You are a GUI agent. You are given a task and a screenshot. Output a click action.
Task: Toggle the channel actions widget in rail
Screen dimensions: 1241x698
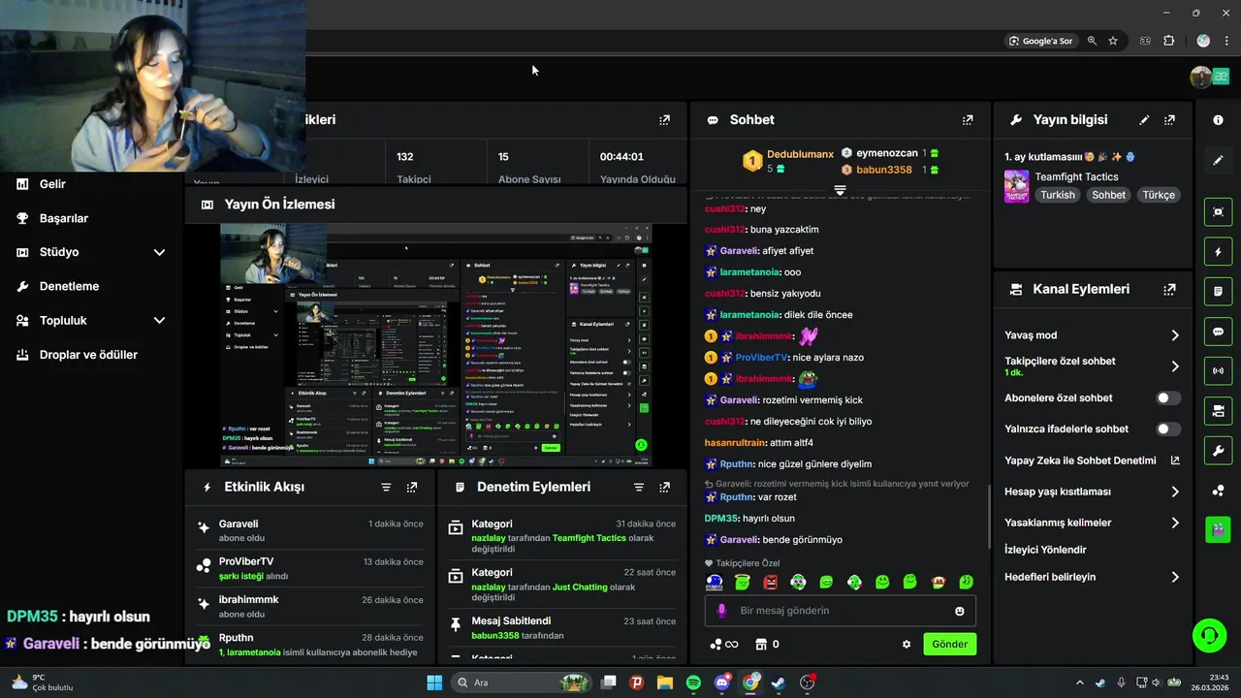[1218, 411]
